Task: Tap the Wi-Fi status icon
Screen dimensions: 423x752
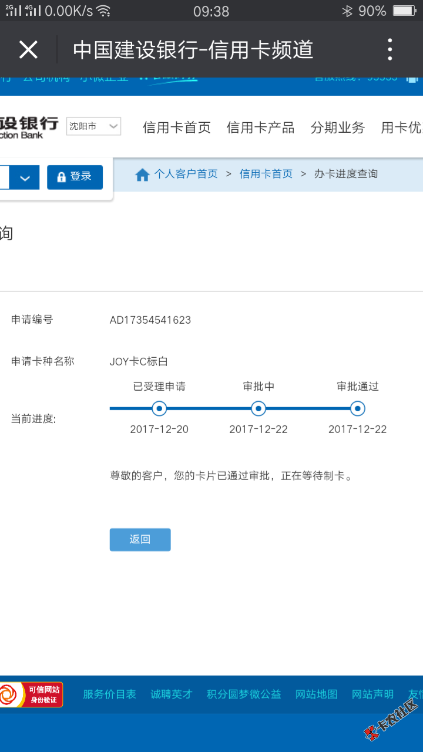Action: [x=103, y=11]
